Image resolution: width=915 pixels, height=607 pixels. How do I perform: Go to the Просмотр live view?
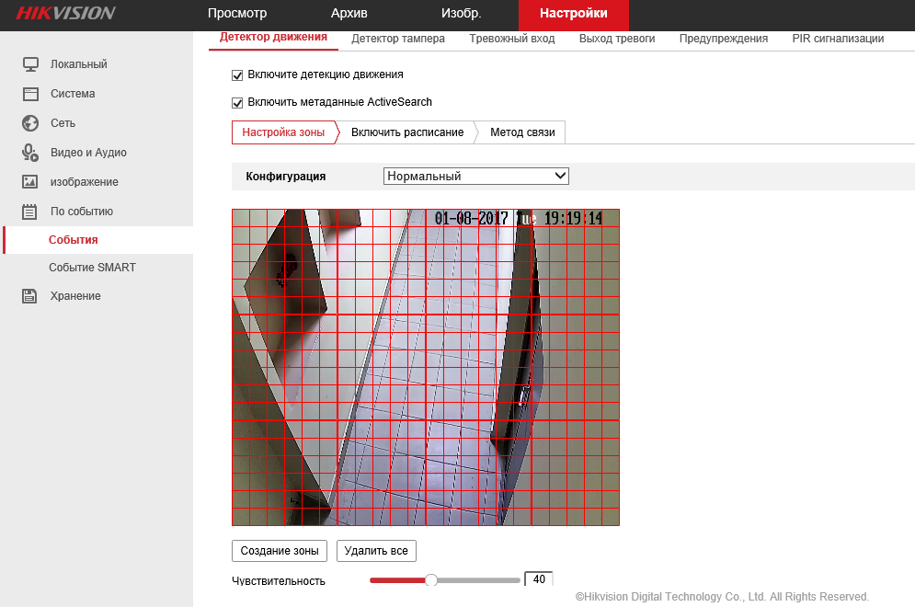237,14
